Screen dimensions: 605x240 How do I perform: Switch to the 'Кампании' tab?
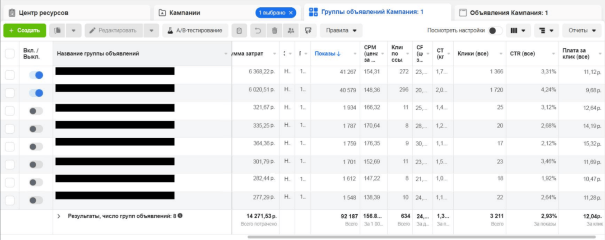point(186,13)
